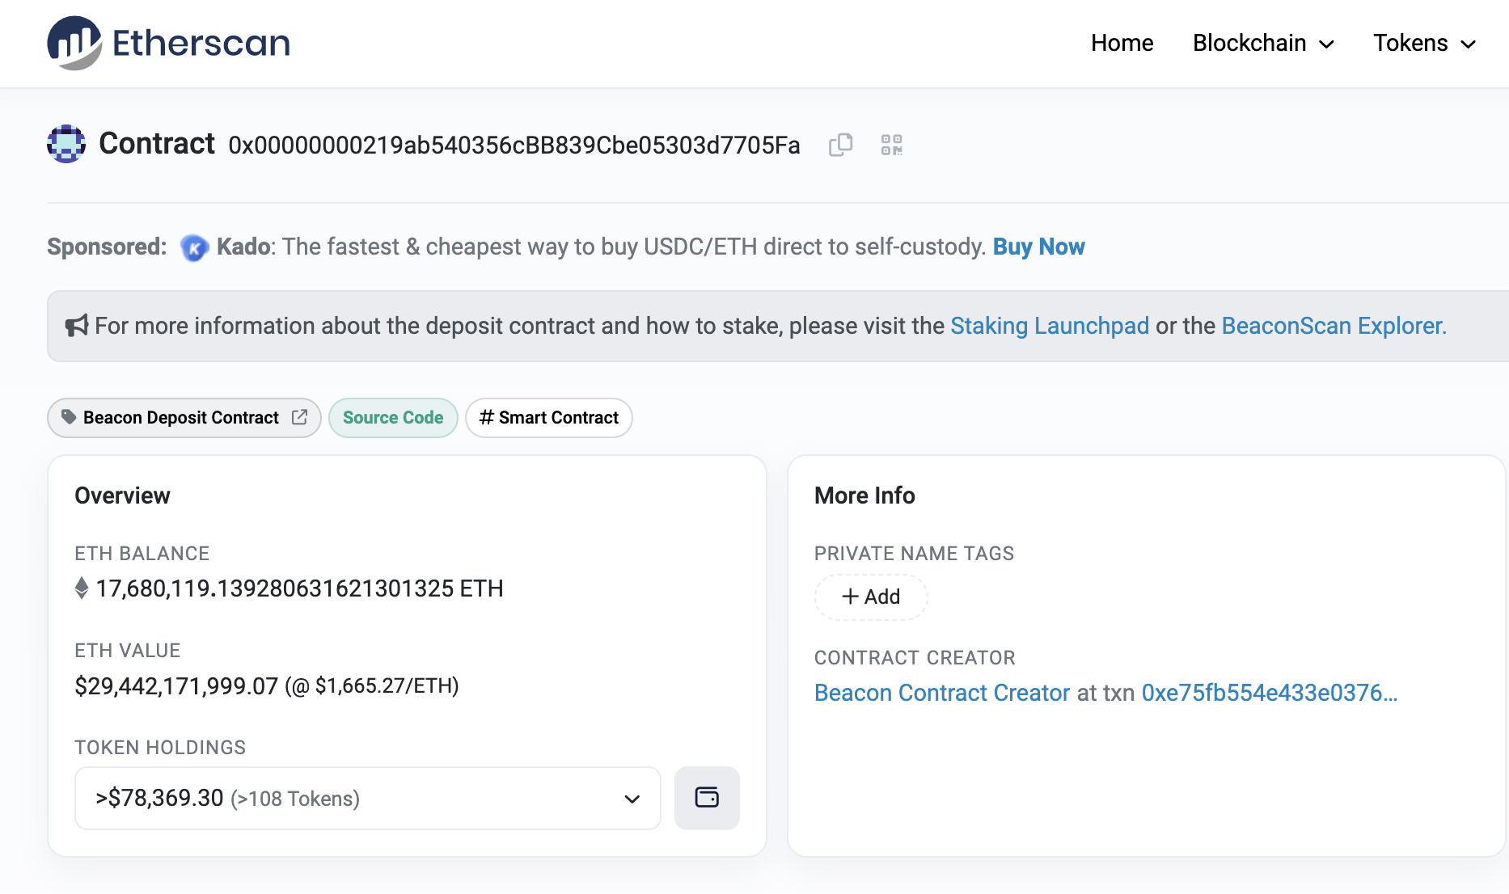Screen dimensions: 1509x894
Task: Click the ETH balance value 17,680,119.139
Action: coord(299,588)
